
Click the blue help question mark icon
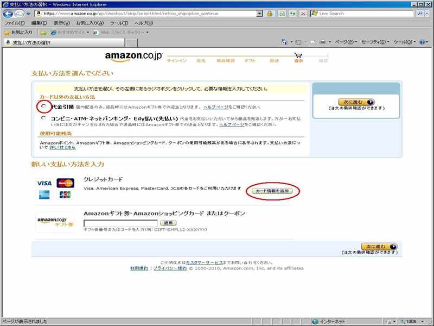tap(422, 42)
